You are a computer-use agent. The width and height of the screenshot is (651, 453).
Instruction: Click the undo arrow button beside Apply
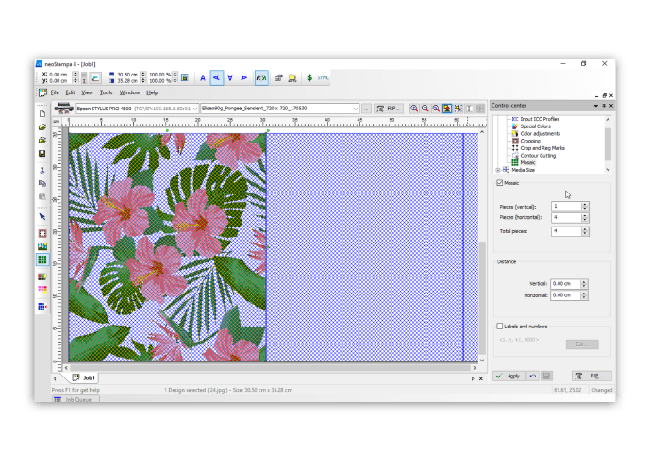533,377
